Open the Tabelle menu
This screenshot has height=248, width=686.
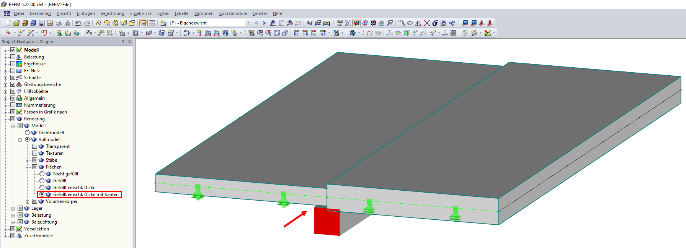(181, 13)
